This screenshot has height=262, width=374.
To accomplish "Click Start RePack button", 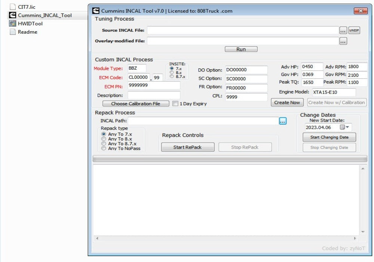I will click(187, 147).
